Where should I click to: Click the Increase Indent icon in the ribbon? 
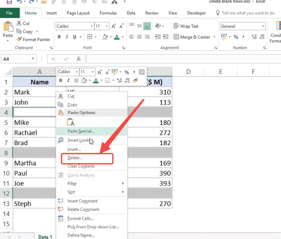point(165,37)
